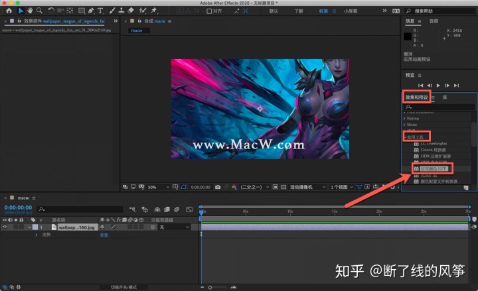Select the Zoom magnifier tool
This screenshot has width=478, height=291.
pos(39,11)
